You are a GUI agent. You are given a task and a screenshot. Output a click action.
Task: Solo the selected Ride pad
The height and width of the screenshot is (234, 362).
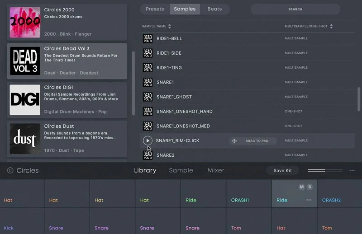(x=310, y=187)
